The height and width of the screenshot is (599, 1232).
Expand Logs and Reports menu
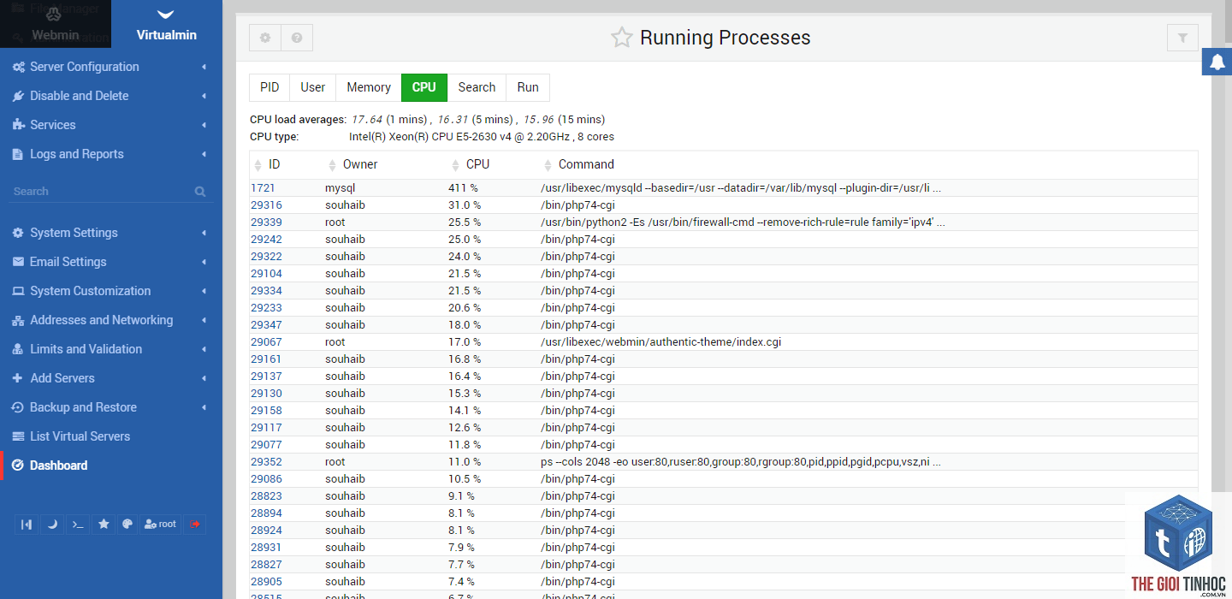click(111, 154)
